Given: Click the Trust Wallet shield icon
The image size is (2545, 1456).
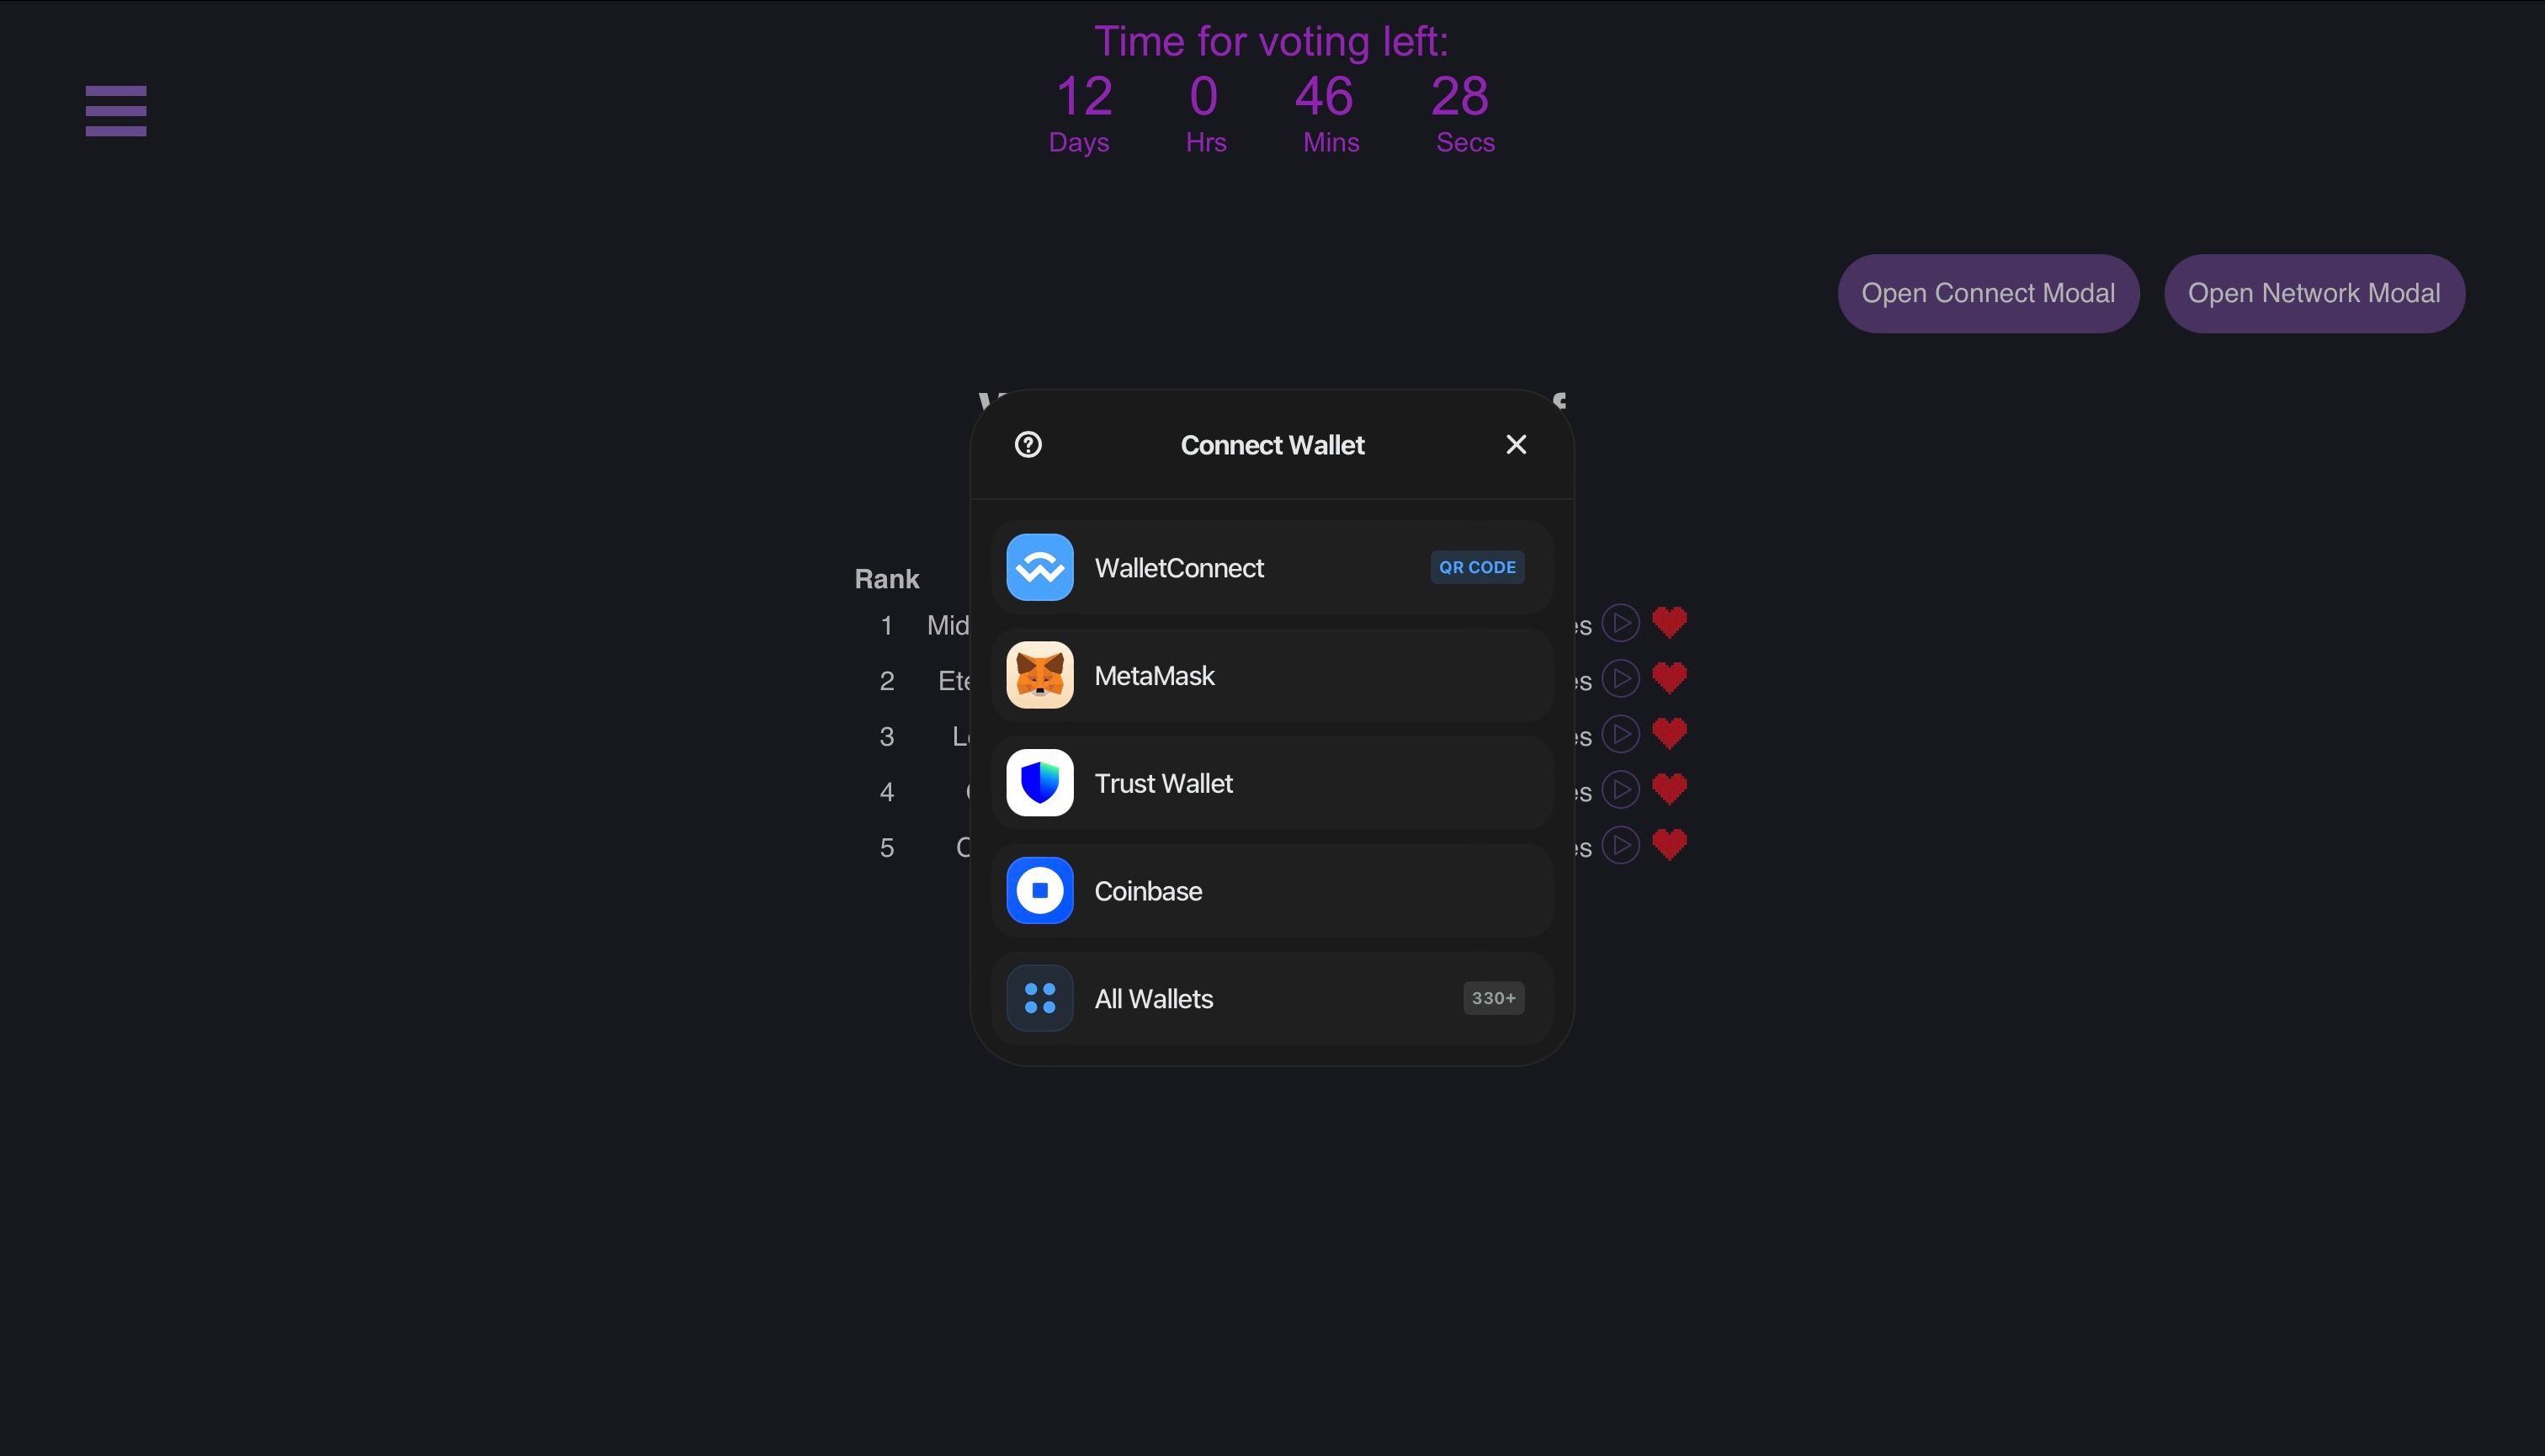Looking at the screenshot, I should [1040, 783].
